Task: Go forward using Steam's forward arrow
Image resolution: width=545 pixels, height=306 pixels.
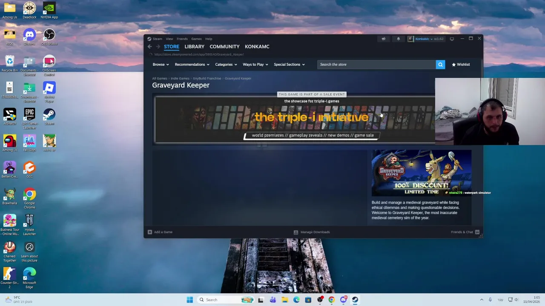Action: (x=158, y=47)
